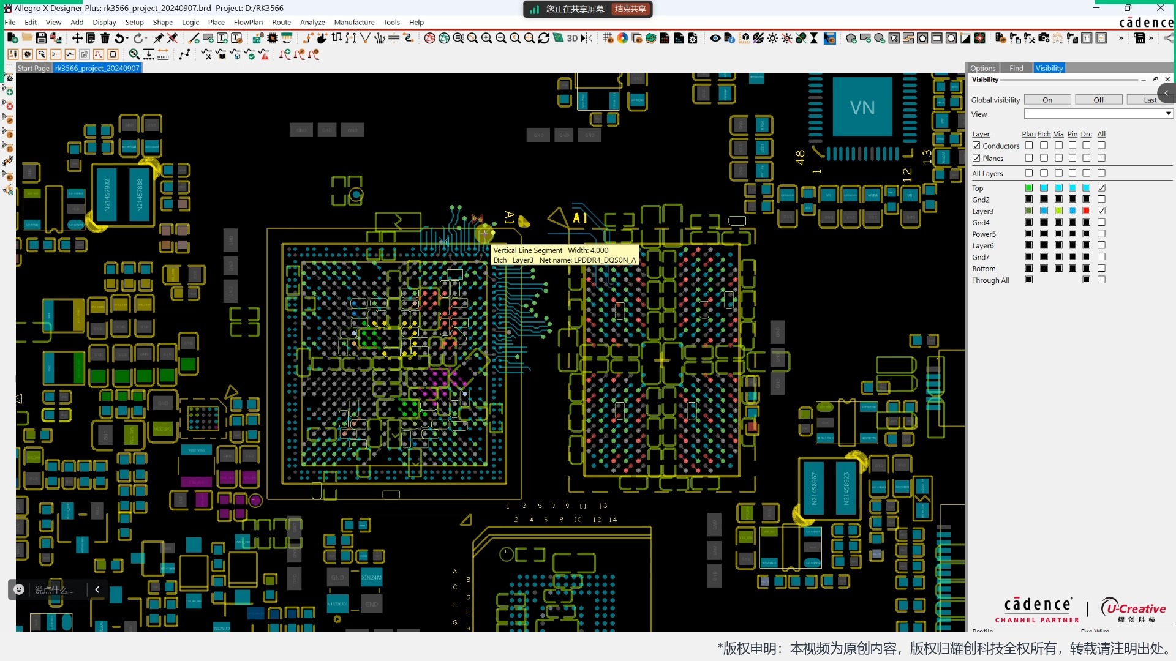Click the Zoom Out magnifier icon
1176x661 pixels.
click(x=501, y=38)
